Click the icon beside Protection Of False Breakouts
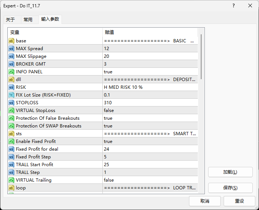This screenshot has height=210, width=259. point(11,118)
